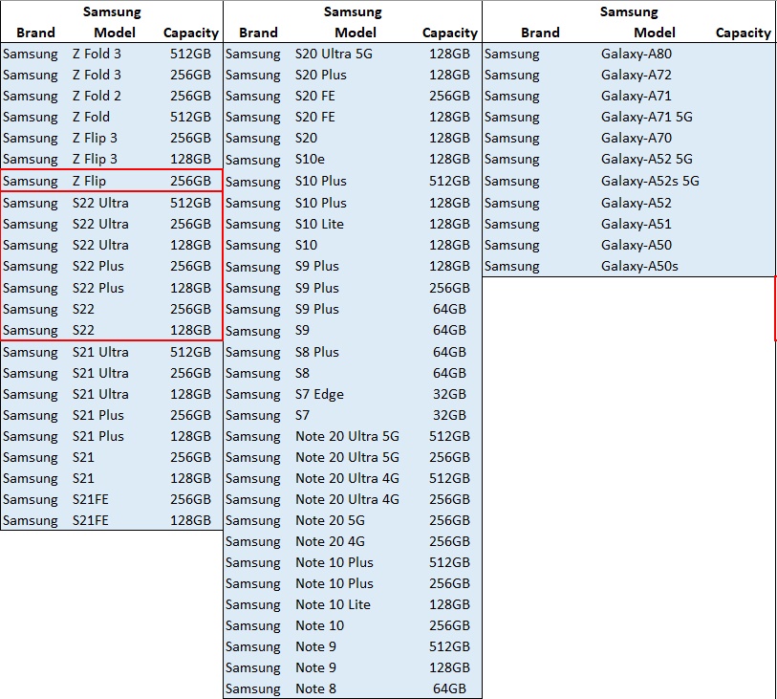Click the 256GB capacity in the S20 FE row
The height and width of the screenshot is (699, 777).
449,96
